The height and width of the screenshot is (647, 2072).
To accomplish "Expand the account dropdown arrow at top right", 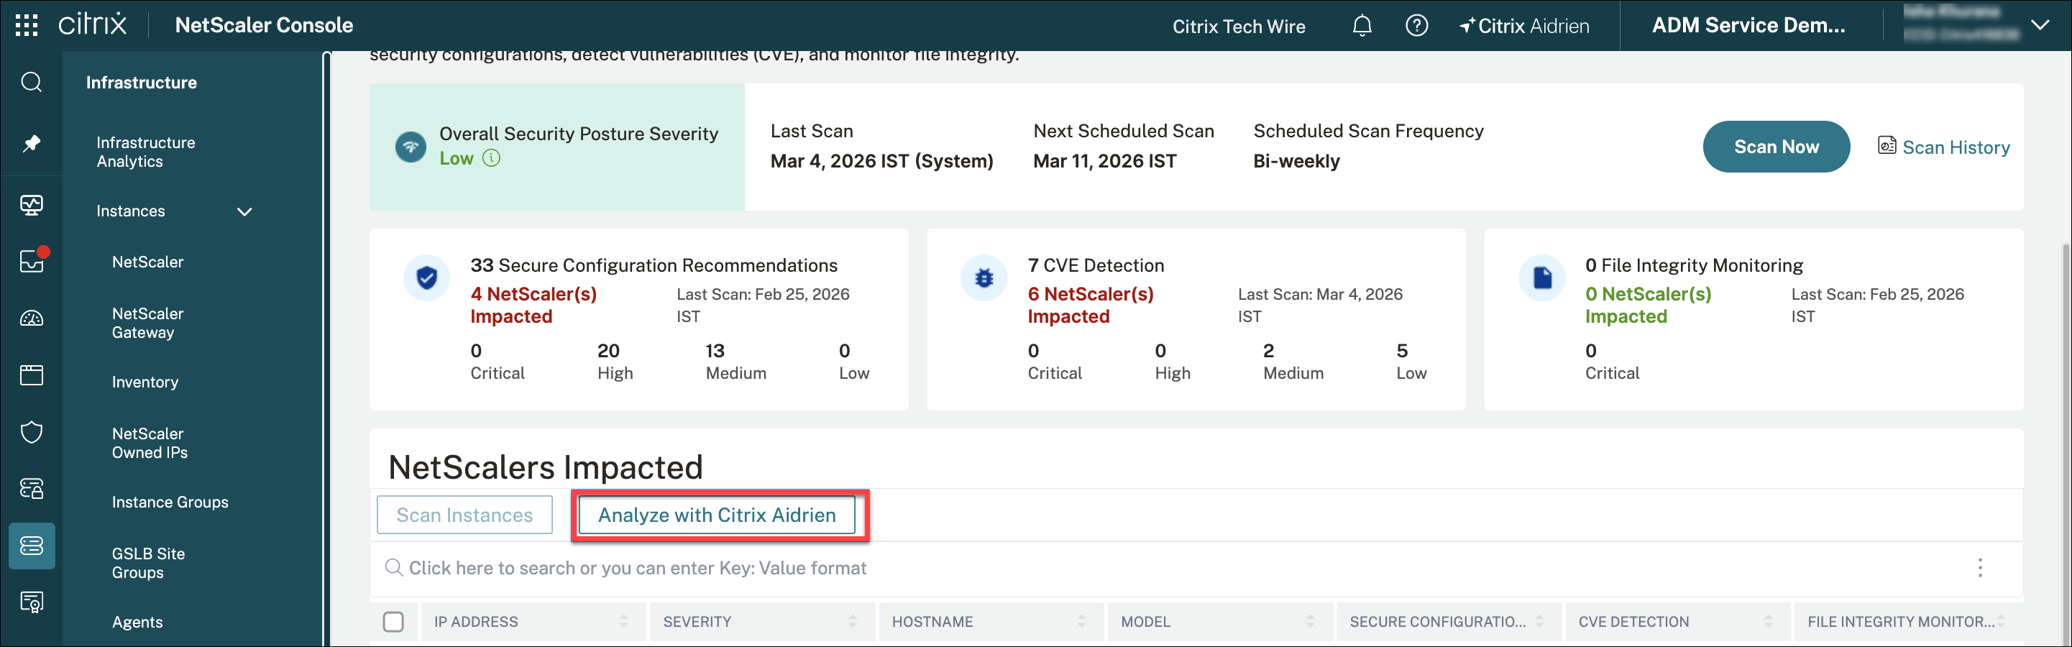I will [x=2040, y=26].
